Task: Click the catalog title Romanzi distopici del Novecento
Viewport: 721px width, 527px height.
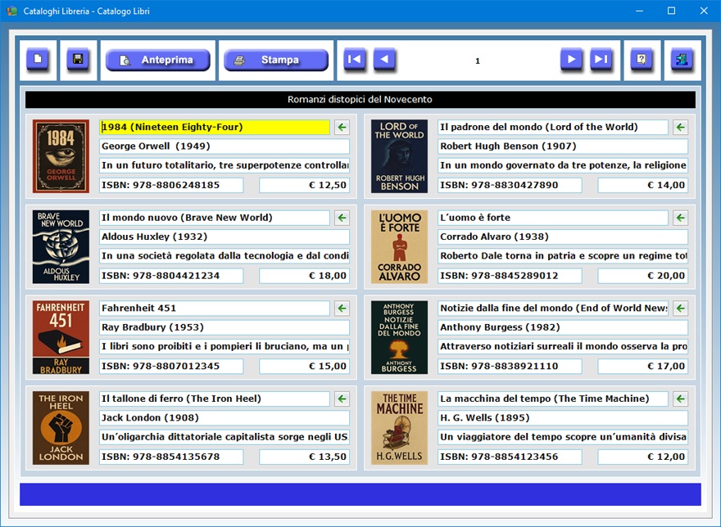Action: pos(360,100)
